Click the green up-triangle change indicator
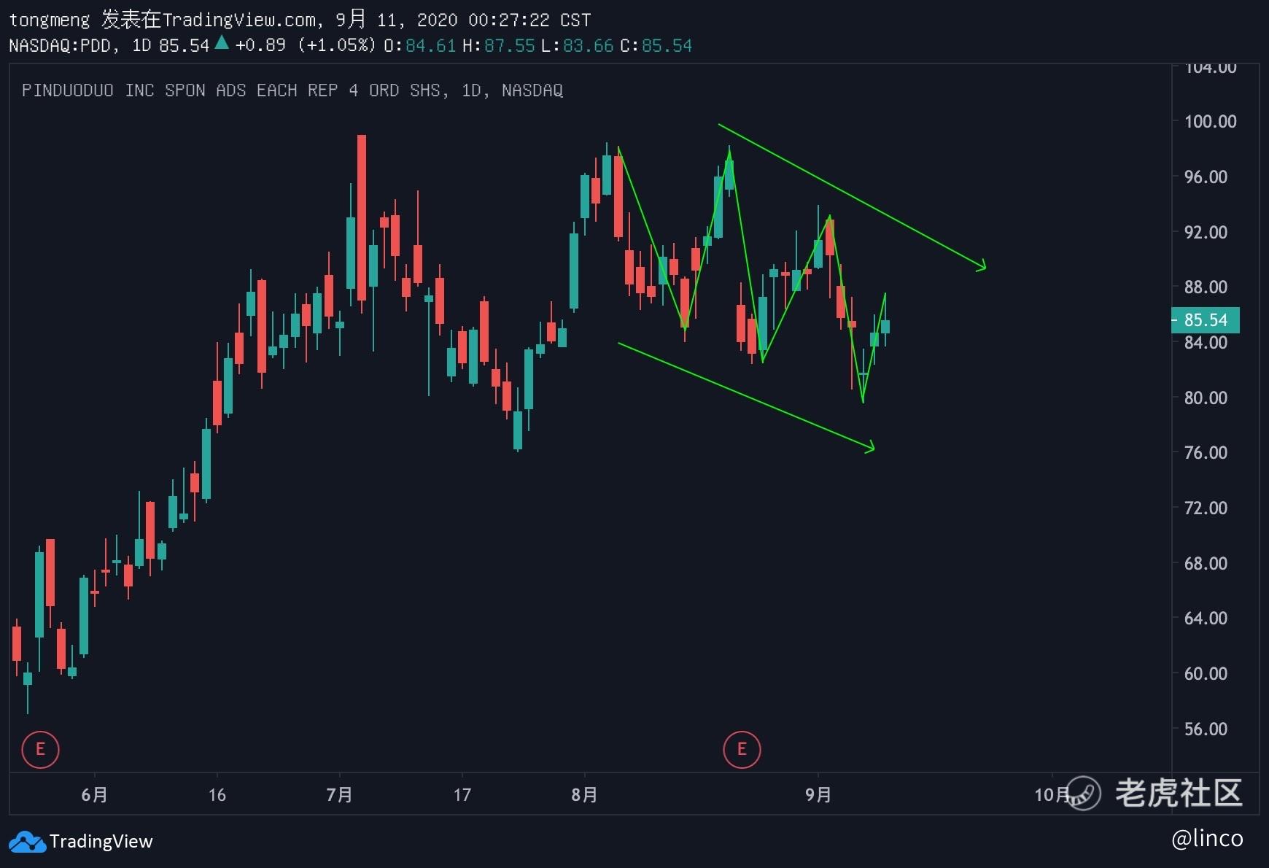This screenshot has height=868, width=1269. coord(222,43)
